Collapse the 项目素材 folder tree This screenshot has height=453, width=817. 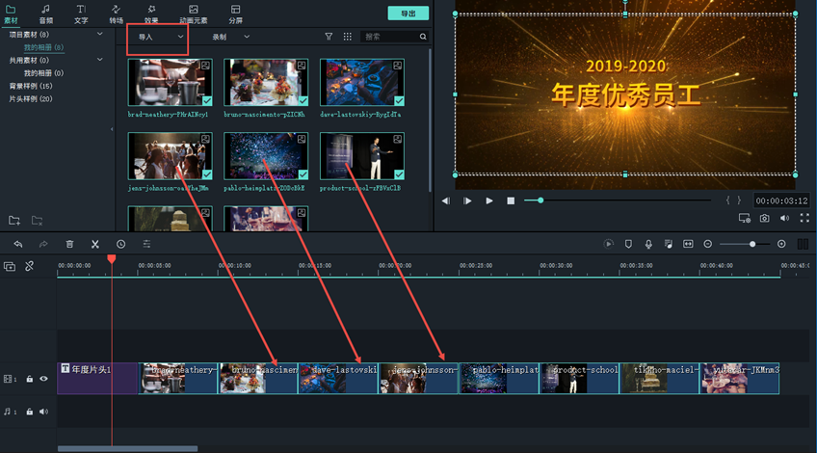point(100,35)
